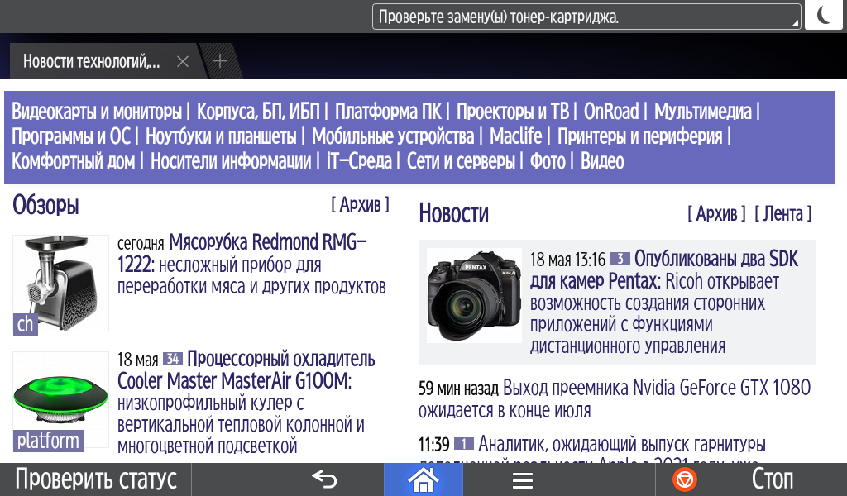847x496 pixels.
Task: Tap the platform category badge
Action: click(48, 441)
